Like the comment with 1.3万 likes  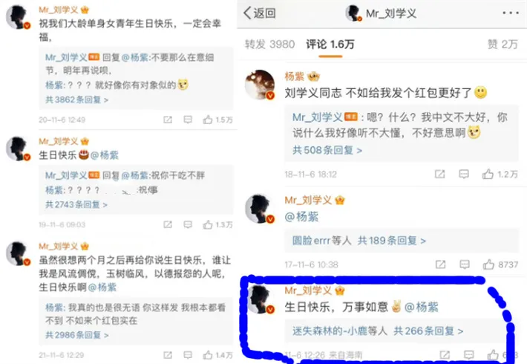[208, 224]
